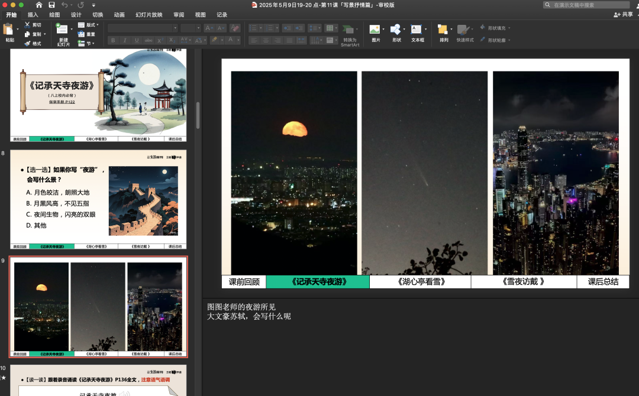This screenshot has height=396, width=639.
Task: Open the 审阅 (Review) tab
Action: click(179, 15)
